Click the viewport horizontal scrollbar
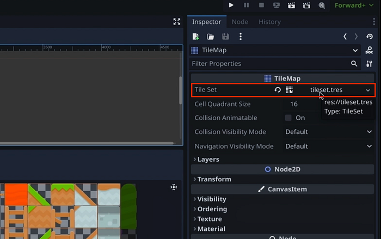The image size is (381, 239). coord(87,143)
